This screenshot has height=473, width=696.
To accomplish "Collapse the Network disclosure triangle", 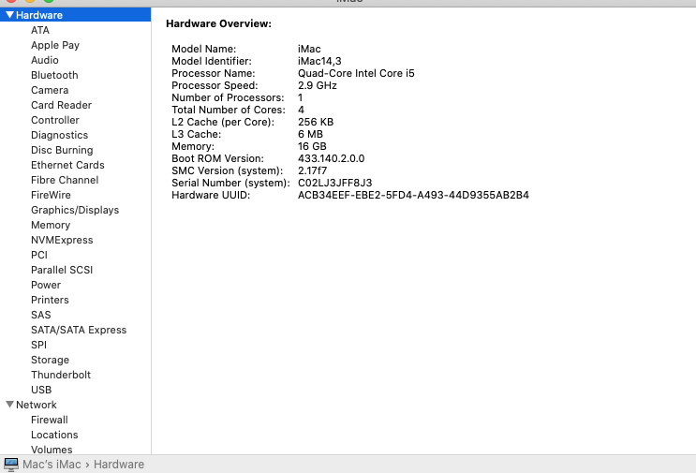I will point(9,405).
